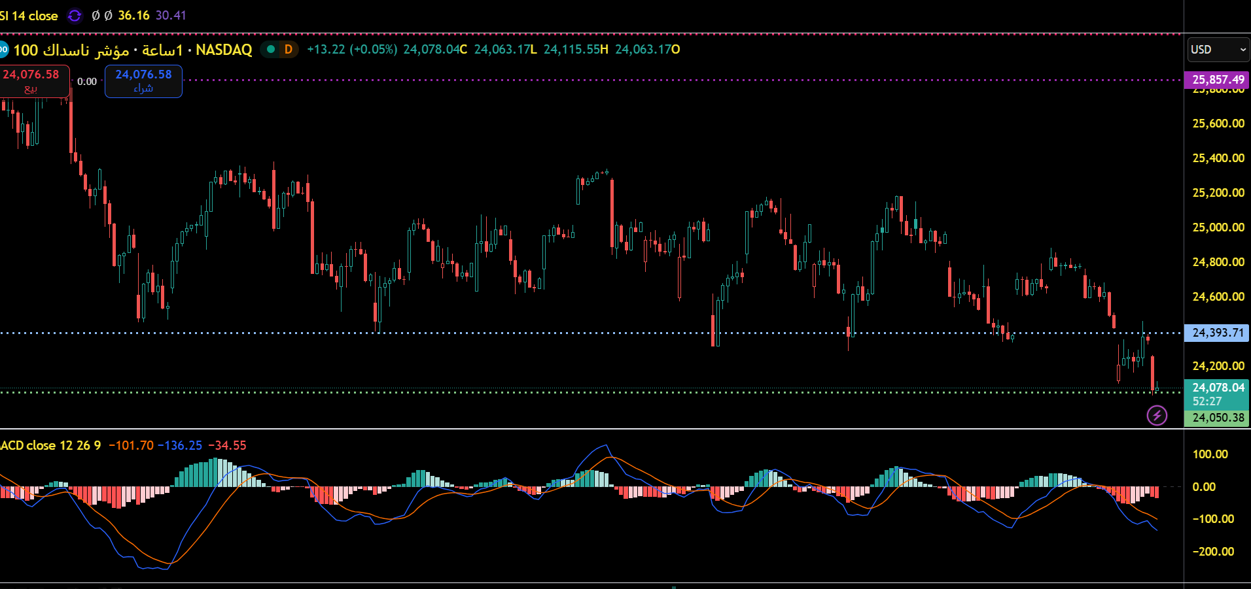
Task: Click the purple 25,857.49 price label
Action: 1217,80
